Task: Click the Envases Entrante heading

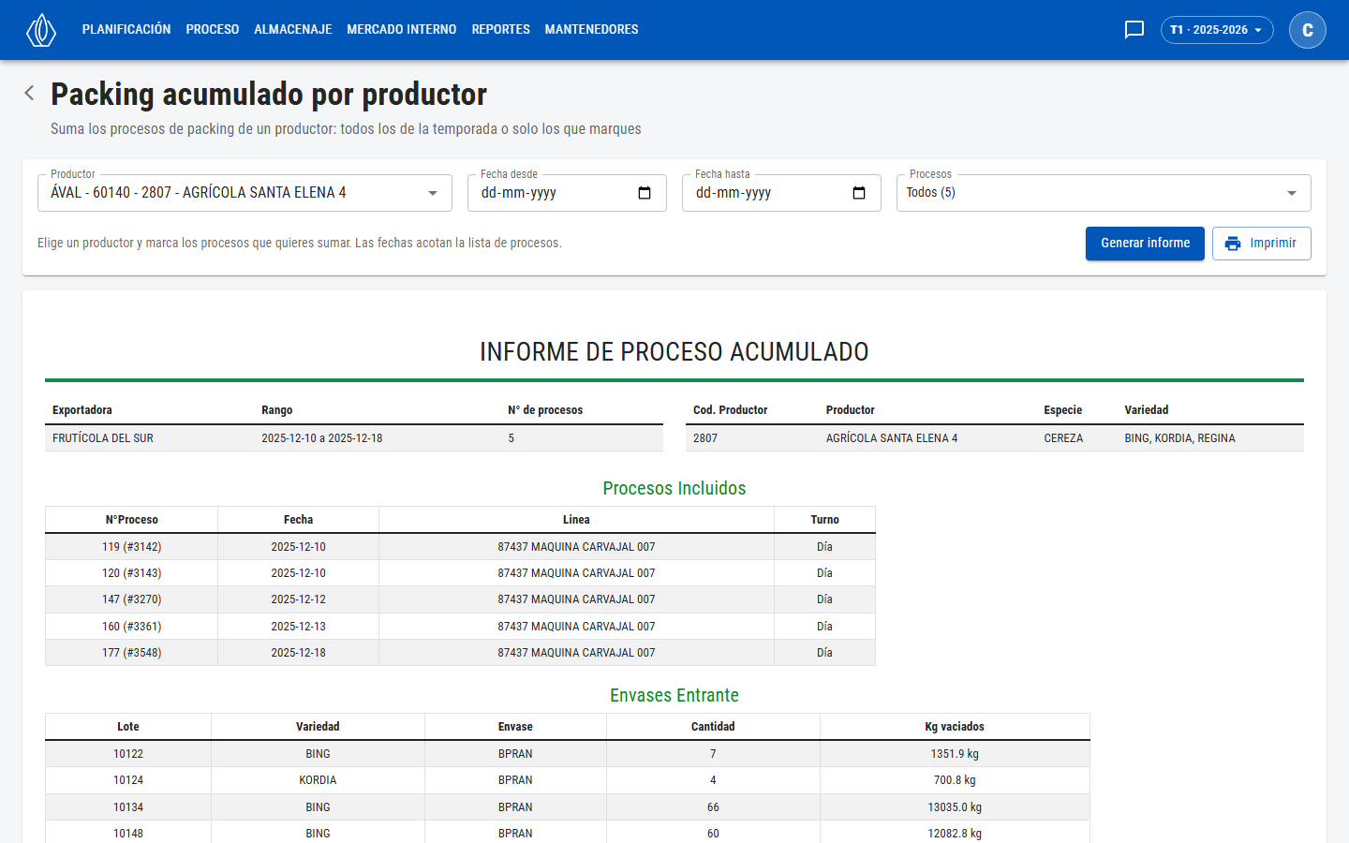Action: pos(674,696)
